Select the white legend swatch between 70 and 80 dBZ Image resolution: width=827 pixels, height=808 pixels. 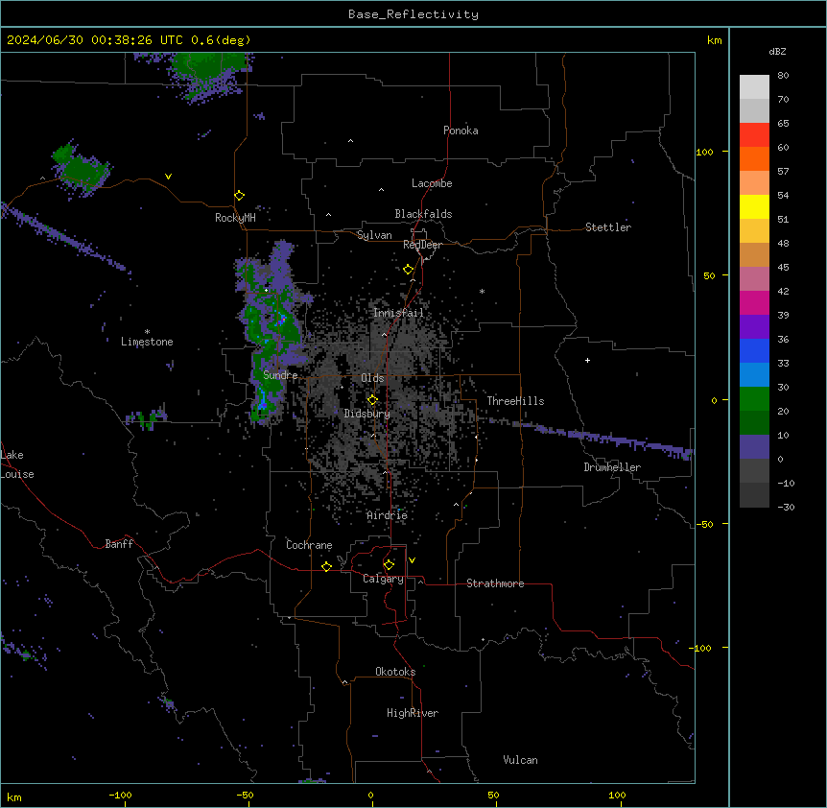click(x=754, y=87)
